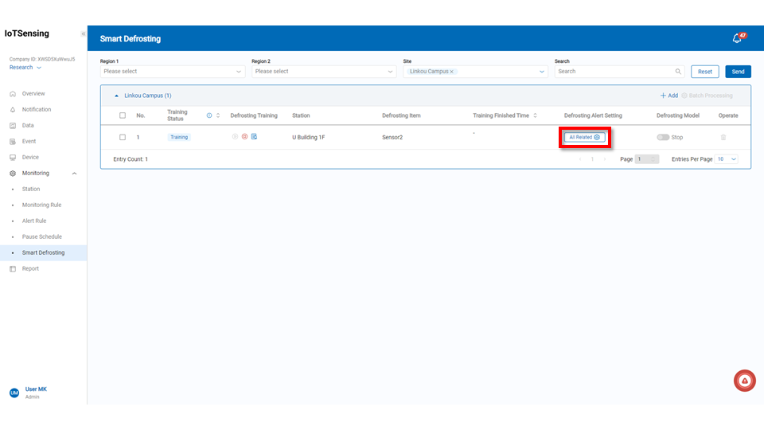Open the Region 1 dropdown
Viewport: 764px width, 430px height.
tap(172, 72)
